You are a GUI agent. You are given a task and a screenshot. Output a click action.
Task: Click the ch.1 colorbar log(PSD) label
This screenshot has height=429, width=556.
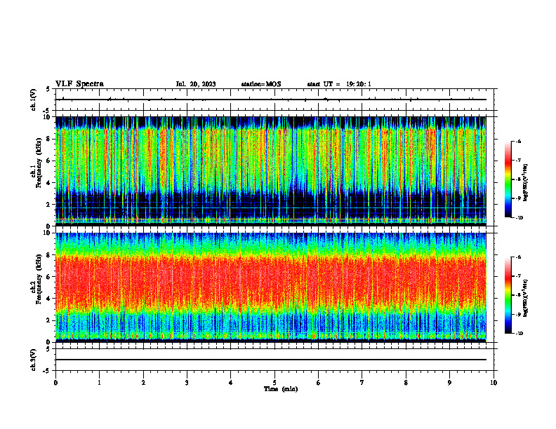pos(525,183)
